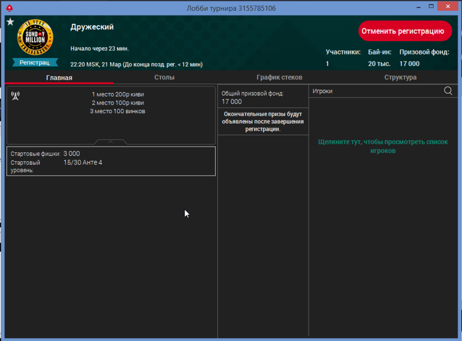Open the Столы tab

(164, 77)
